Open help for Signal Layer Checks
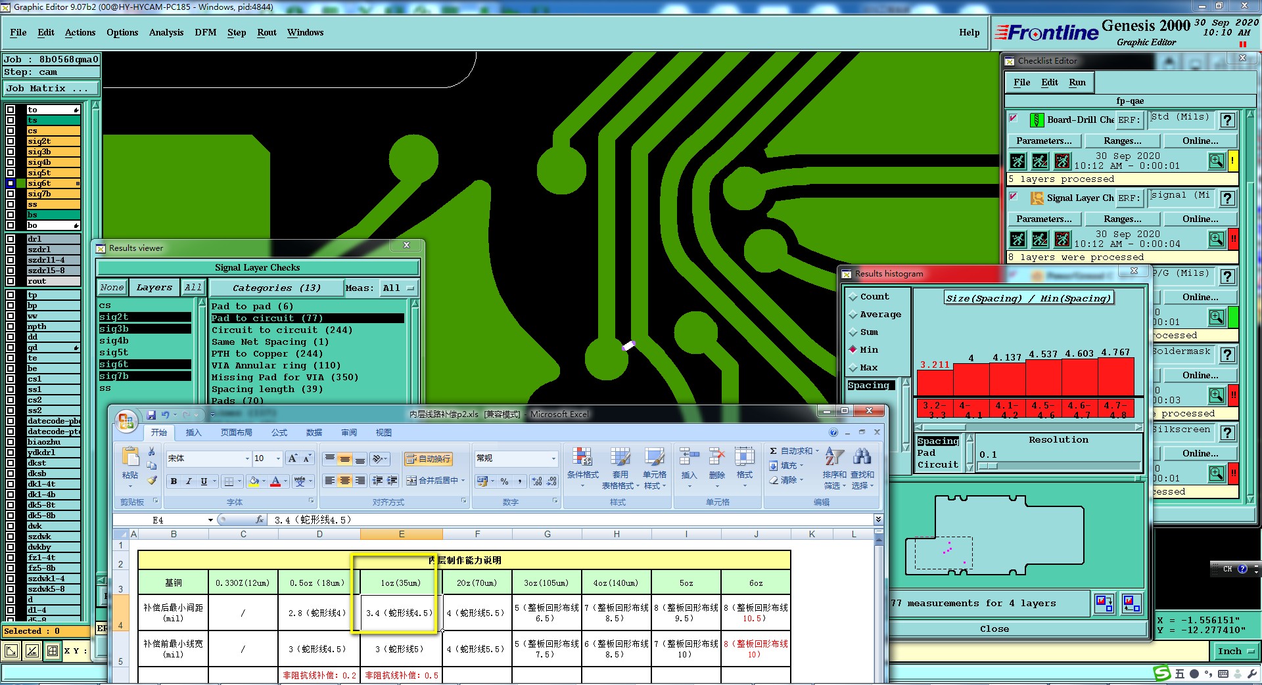This screenshot has width=1262, height=685. (1227, 198)
